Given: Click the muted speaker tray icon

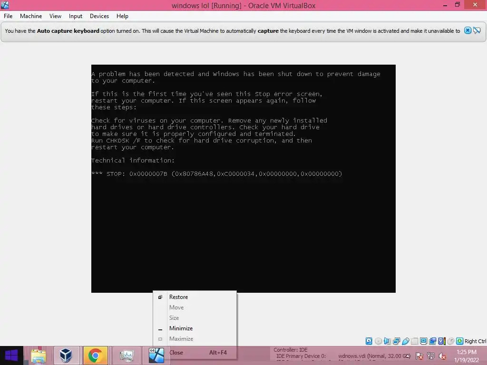Looking at the screenshot, I should 442,356.
